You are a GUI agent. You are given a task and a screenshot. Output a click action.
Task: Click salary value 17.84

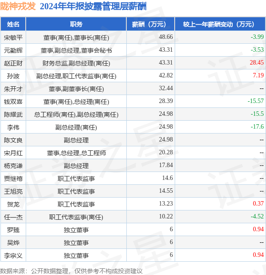click(166, 165)
